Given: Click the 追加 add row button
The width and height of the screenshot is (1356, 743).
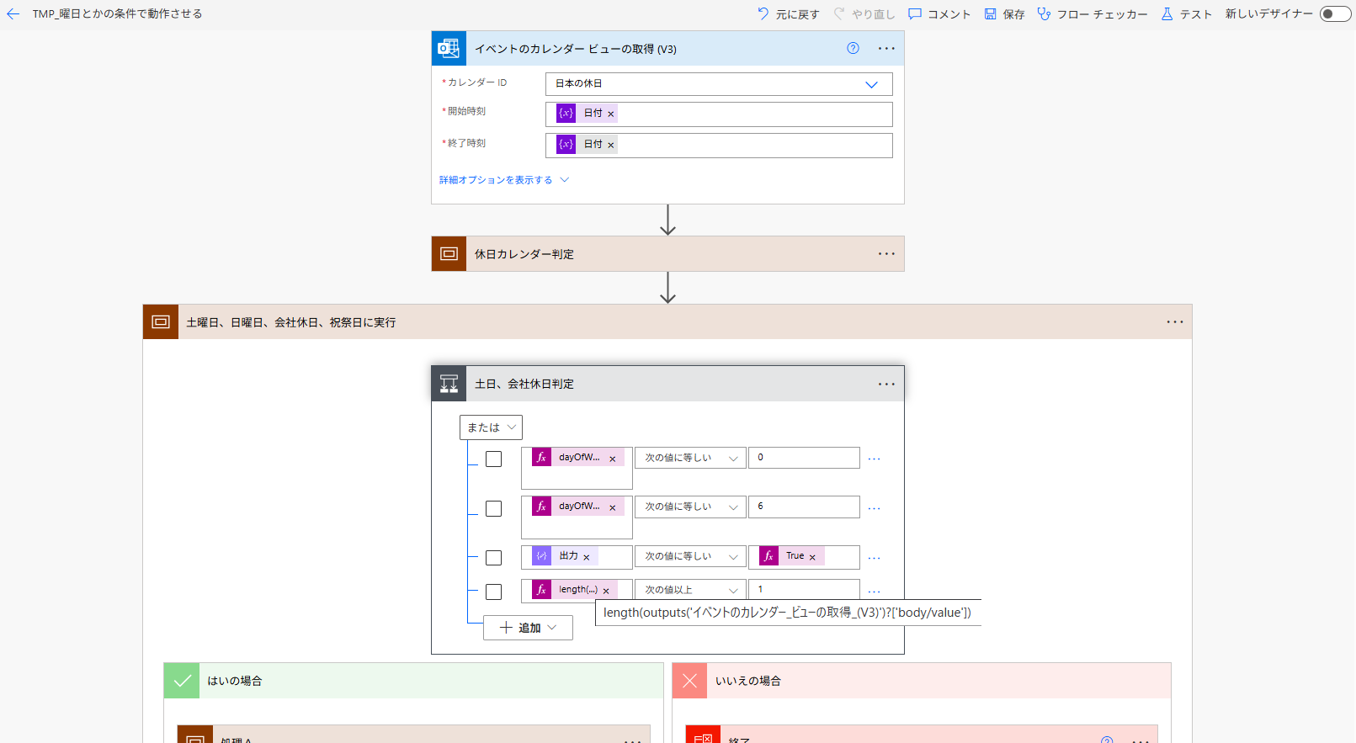Looking at the screenshot, I should (528, 628).
